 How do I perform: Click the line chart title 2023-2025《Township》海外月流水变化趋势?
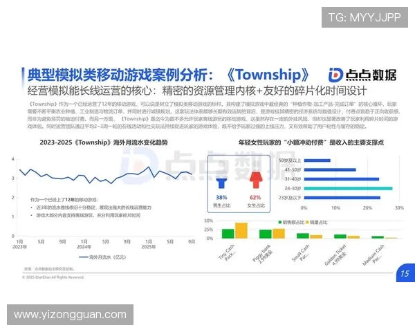[104, 142]
